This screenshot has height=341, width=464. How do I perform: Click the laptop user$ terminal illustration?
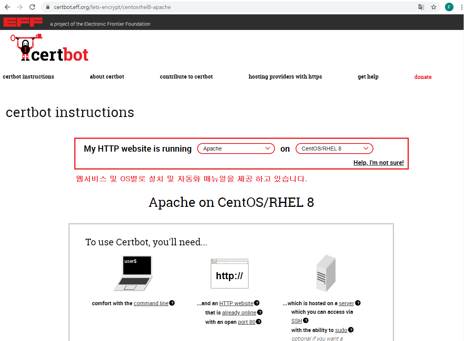point(133,273)
